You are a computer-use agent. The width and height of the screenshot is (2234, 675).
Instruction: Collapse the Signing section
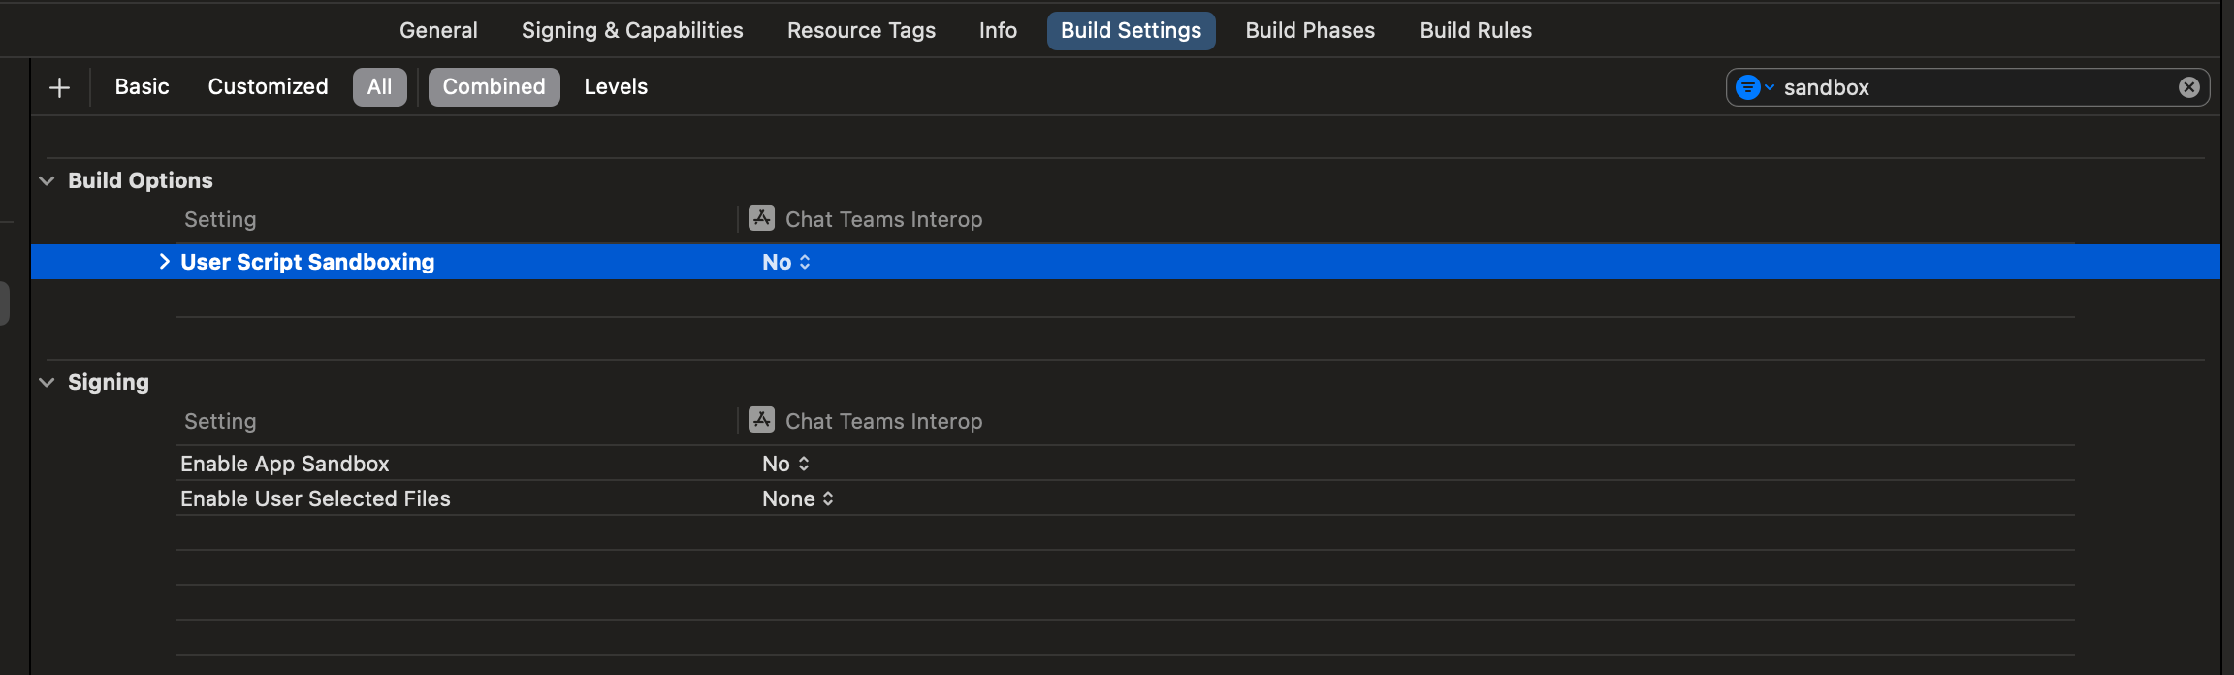pos(48,381)
